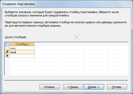Place cursor in the "жен" cell
This screenshot has width=133, height=94.
[x=22, y=52]
